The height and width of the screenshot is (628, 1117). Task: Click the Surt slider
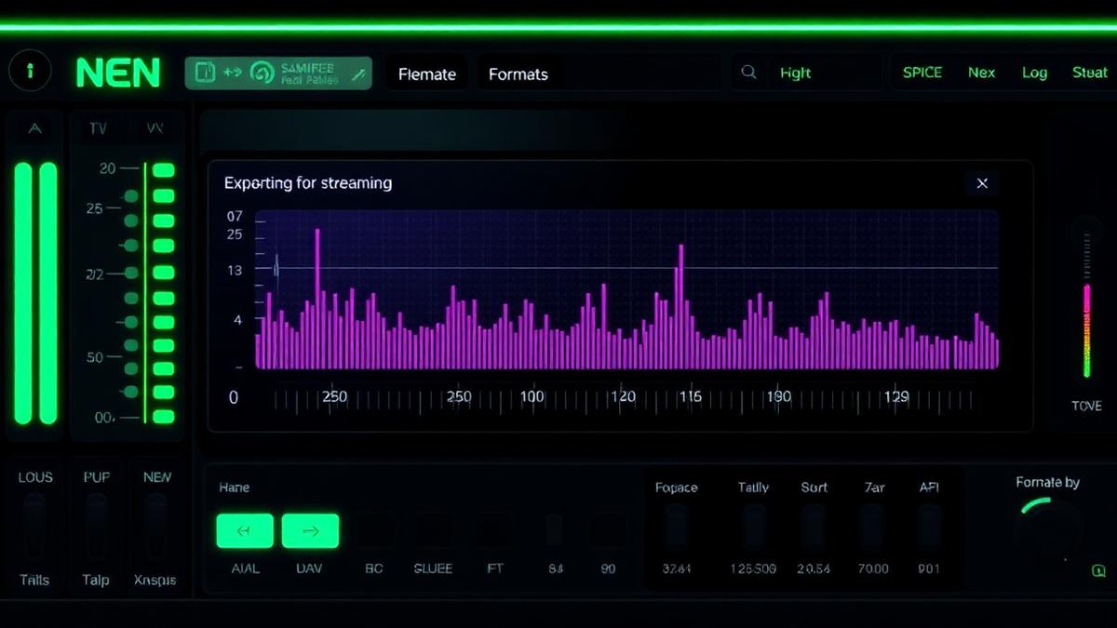(x=814, y=527)
